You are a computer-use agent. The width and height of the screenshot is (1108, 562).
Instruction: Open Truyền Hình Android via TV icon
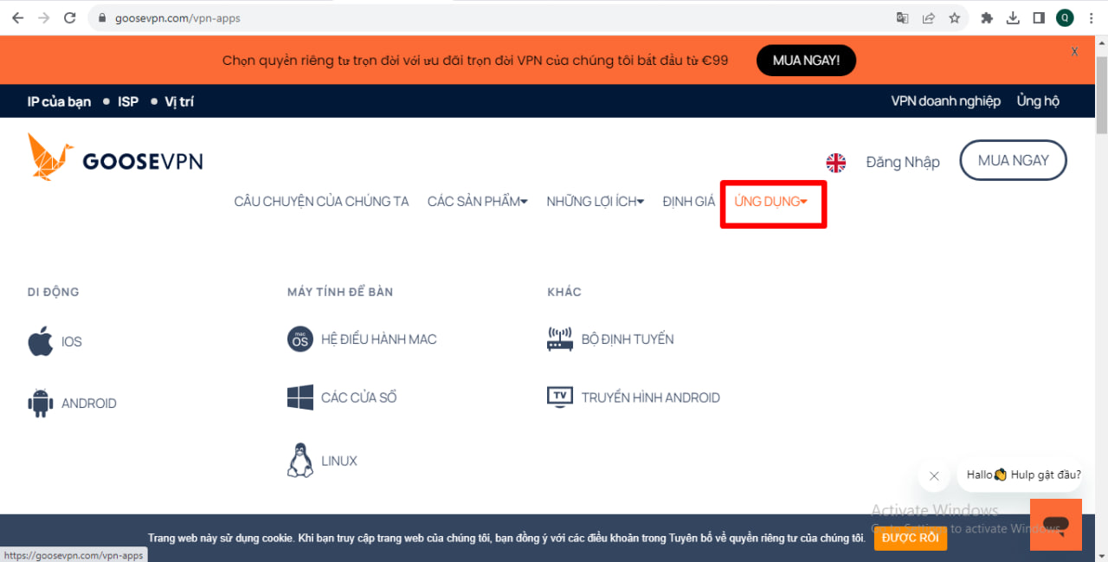click(x=560, y=397)
